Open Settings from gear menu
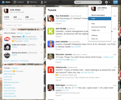The image size is (121, 100). coord(94,36)
